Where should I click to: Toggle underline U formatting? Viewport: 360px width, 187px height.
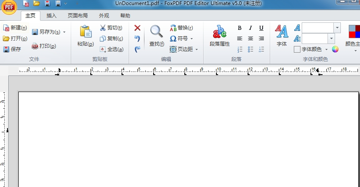(x=261, y=28)
